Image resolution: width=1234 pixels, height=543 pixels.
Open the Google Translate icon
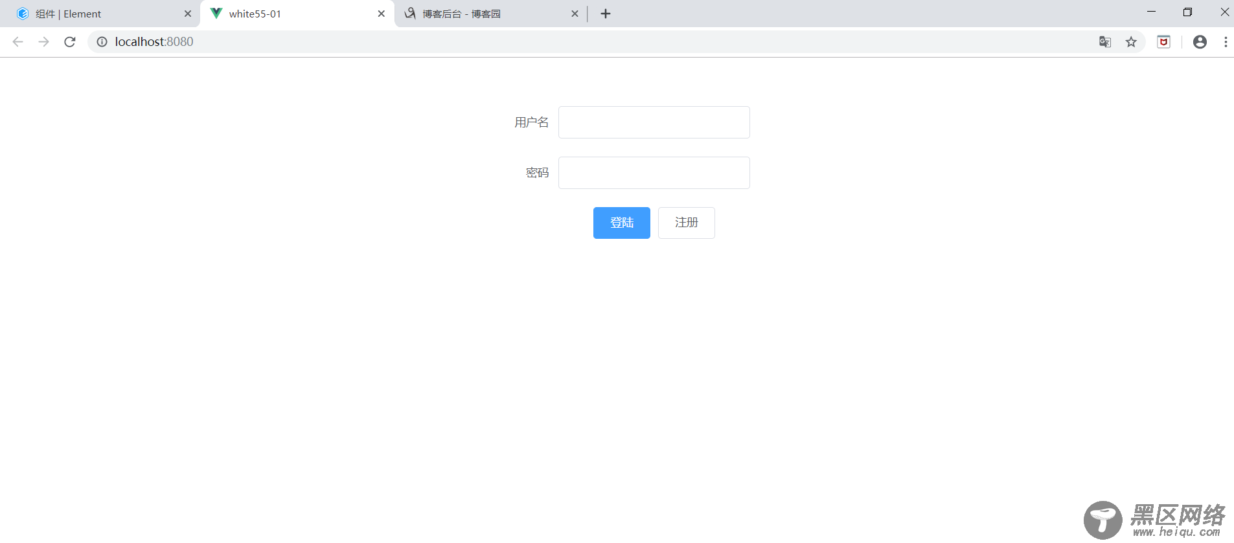pos(1105,42)
